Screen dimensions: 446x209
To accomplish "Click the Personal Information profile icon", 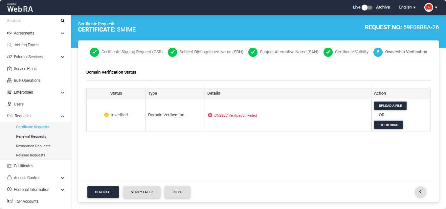I will coord(9,190).
